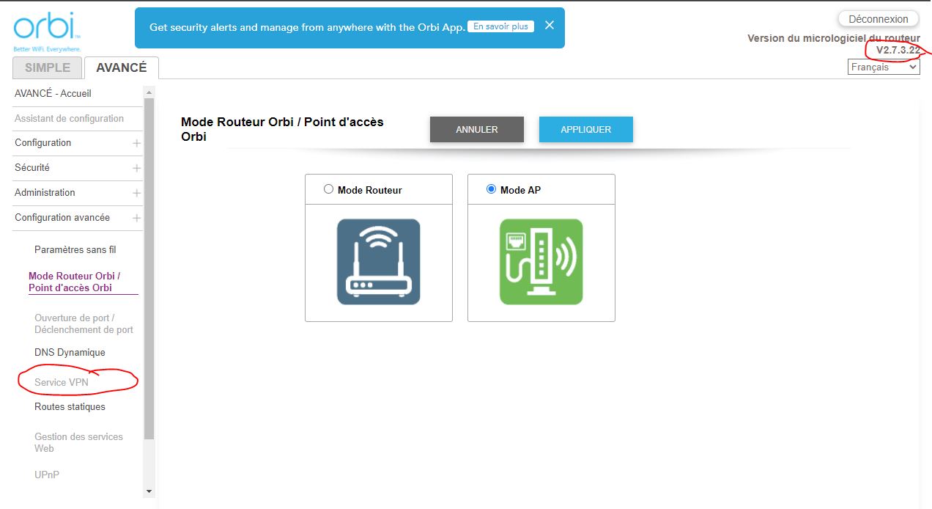932x509 pixels.
Task: Click the blue router mode icon
Action: tap(378, 261)
